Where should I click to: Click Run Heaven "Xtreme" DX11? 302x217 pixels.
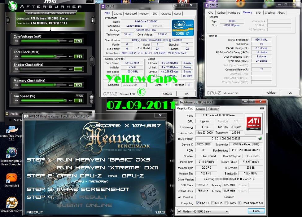[x=107, y=168]
